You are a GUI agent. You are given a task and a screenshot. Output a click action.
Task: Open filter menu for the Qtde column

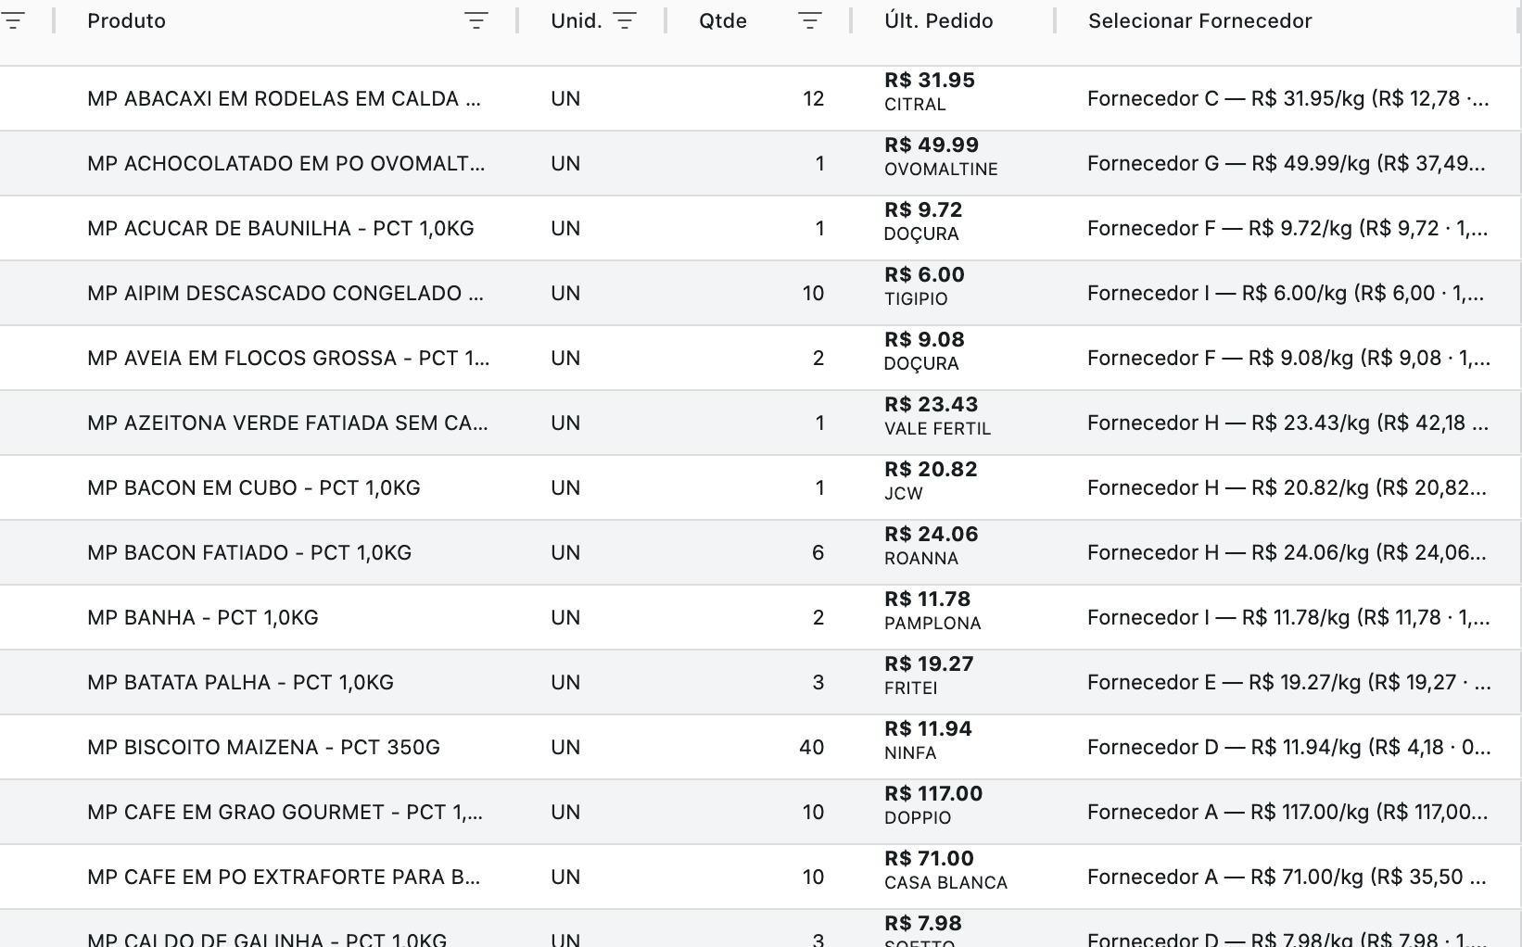809,21
